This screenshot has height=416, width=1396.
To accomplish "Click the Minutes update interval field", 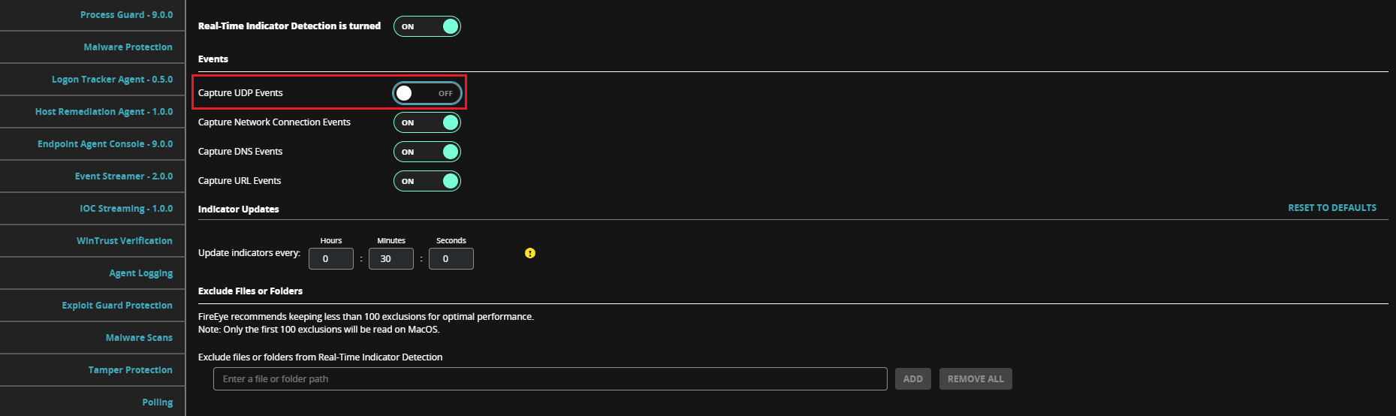I will pos(391,258).
